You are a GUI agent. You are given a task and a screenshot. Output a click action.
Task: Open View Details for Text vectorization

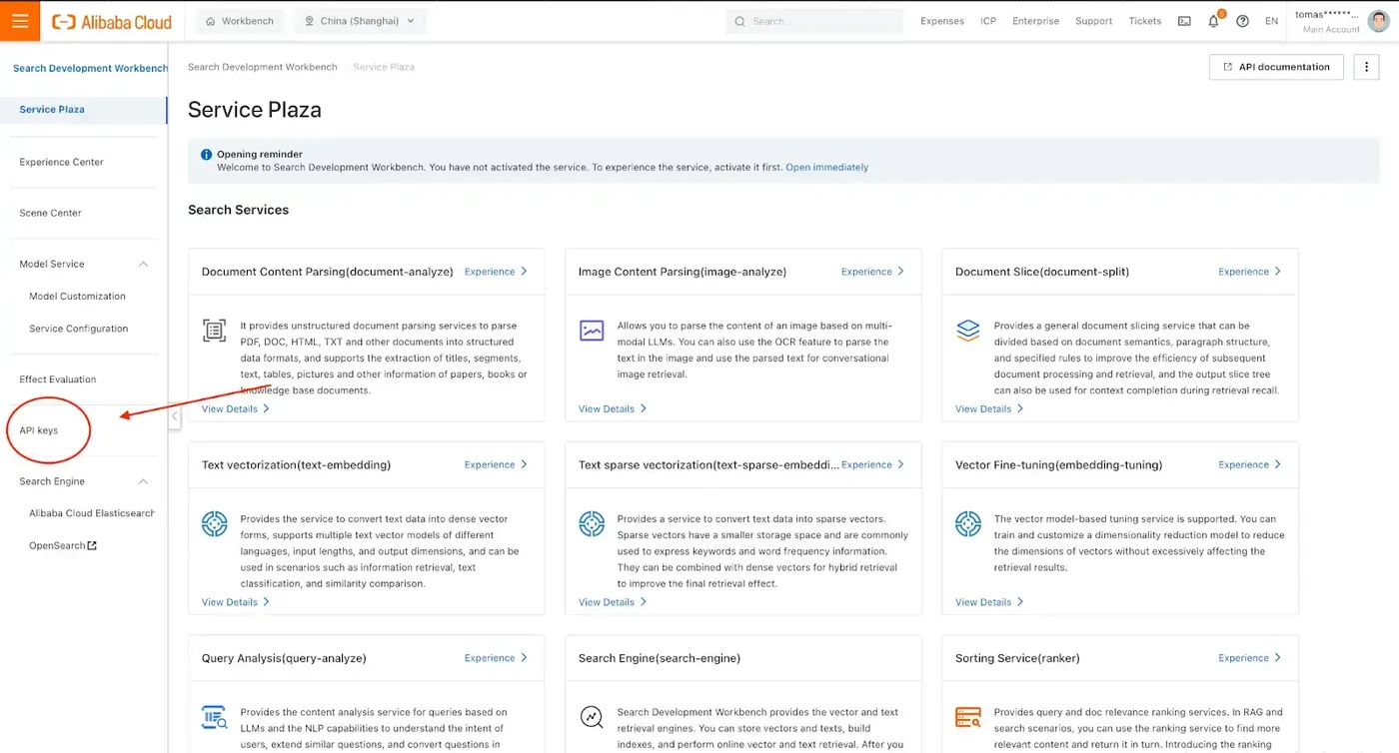[x=235, y=602]
